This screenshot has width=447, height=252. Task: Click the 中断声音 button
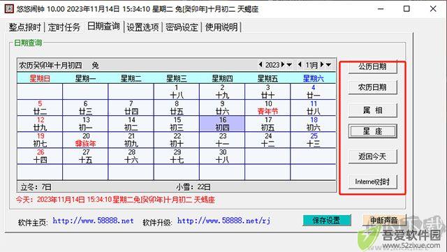(383, 220)
